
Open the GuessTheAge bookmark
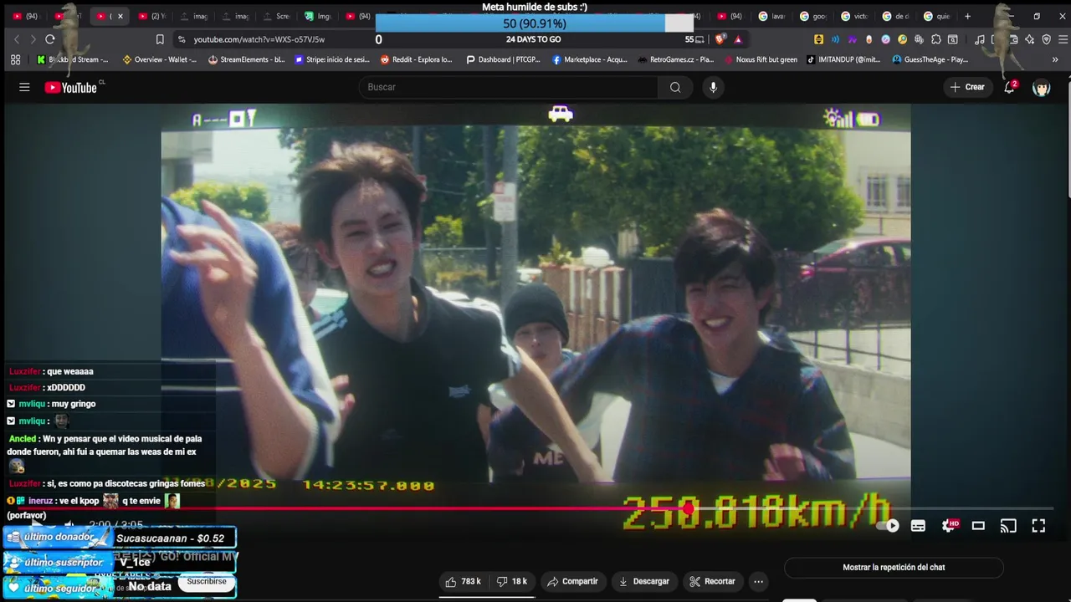930,59
